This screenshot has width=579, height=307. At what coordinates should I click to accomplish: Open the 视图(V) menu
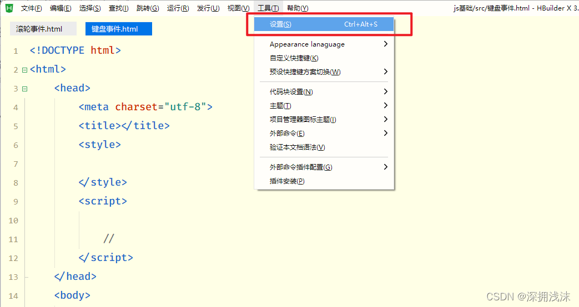(239, 8)
